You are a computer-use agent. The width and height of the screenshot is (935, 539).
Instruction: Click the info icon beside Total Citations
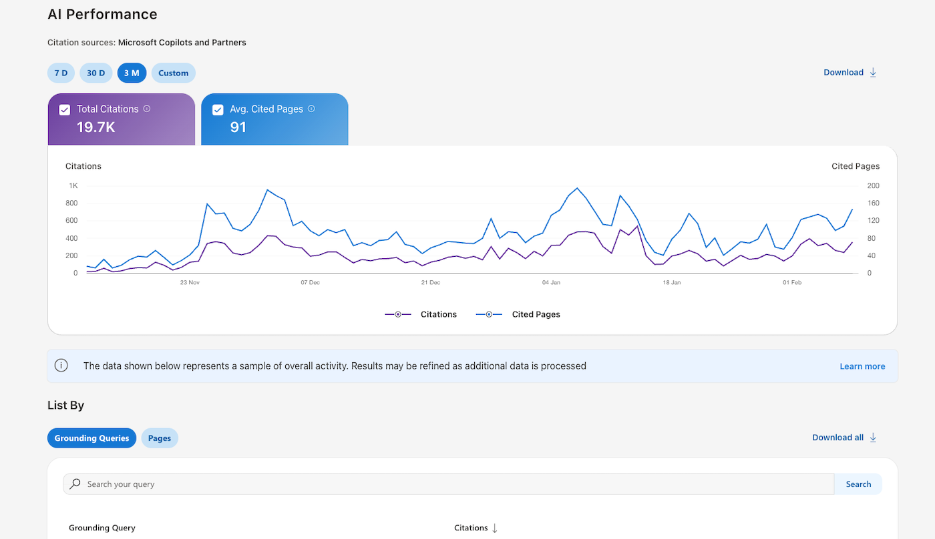pyautogui.click(x=147, y=109)
